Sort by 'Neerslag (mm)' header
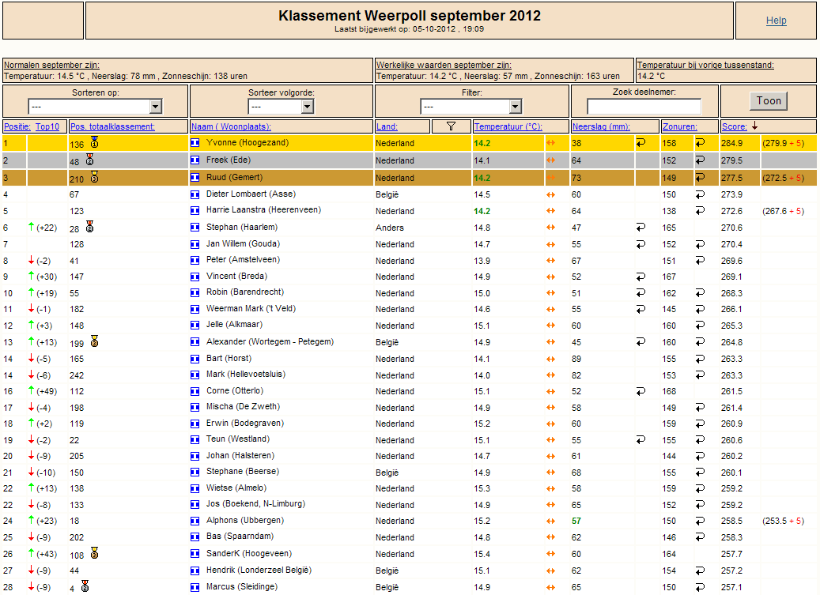820x595 pixels. coord(601,126)
